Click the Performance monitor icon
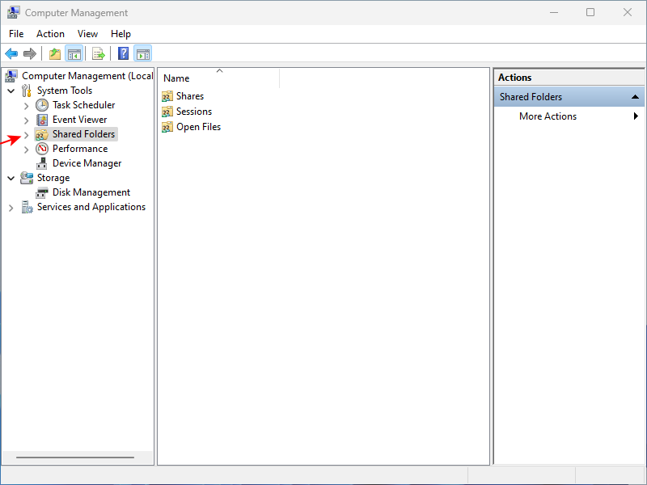Viewport: 647px width, 485px height. click(42, 149)
